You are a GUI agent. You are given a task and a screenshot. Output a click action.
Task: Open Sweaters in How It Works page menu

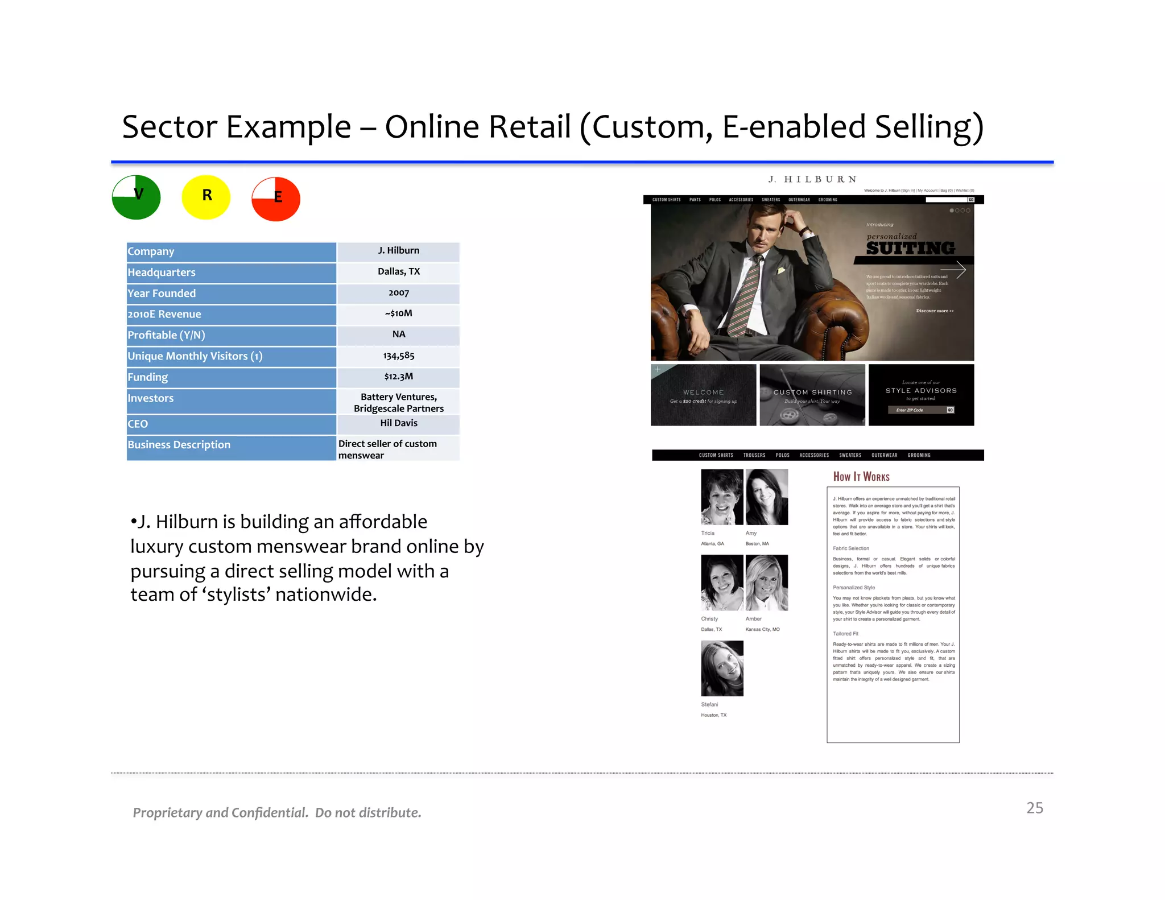point(850,455)
